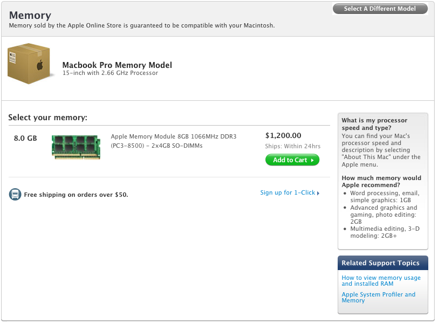The height and width of the screenshot is (324, 438).
Task: Click Ships: Within 24hrs text
Action: [x=293, y=146]
